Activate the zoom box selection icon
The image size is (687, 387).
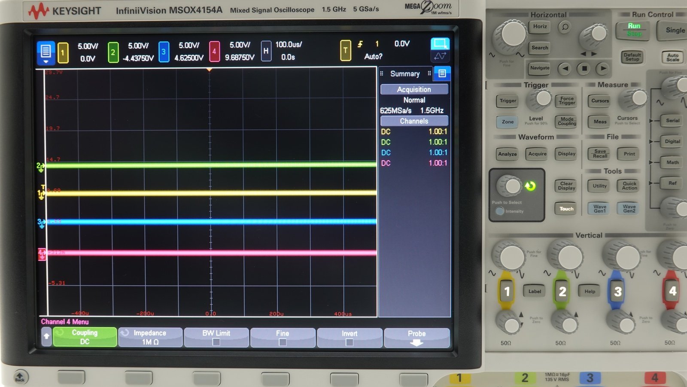coord(440,43)
